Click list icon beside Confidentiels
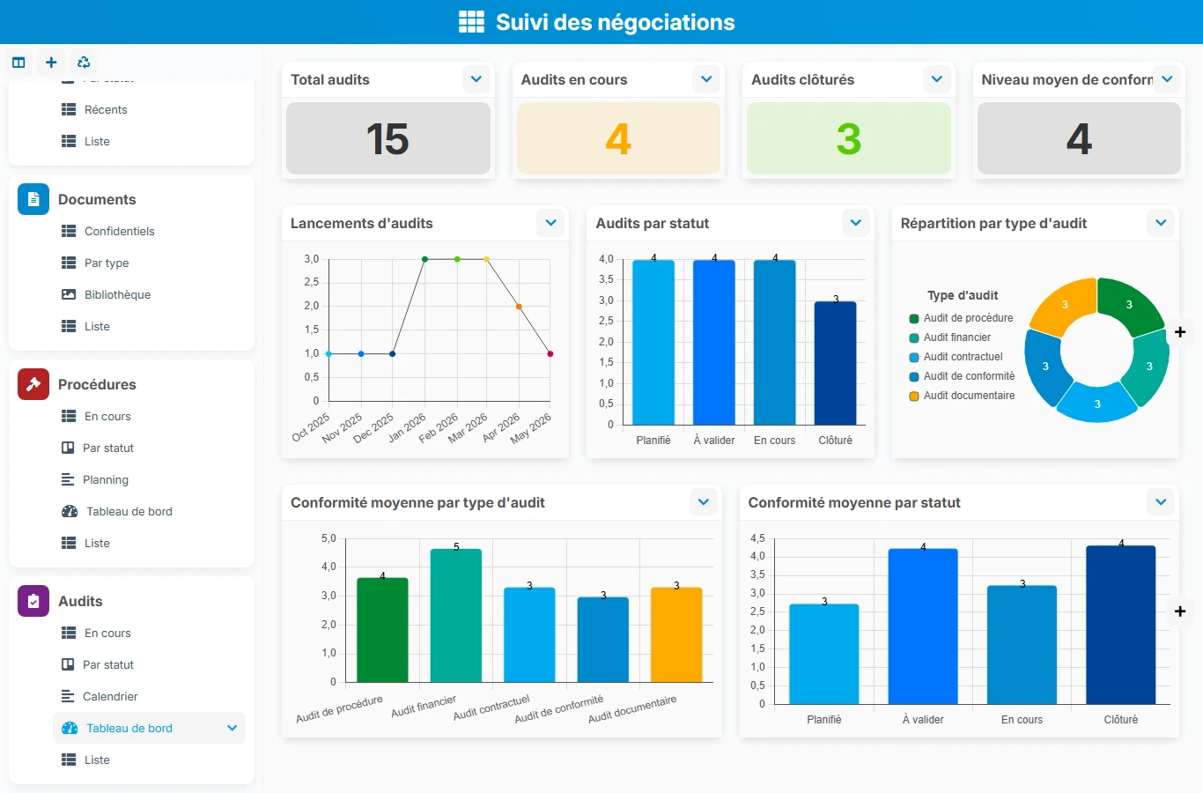The height and width of the screenshot is (793, 1203). (69, 231)
